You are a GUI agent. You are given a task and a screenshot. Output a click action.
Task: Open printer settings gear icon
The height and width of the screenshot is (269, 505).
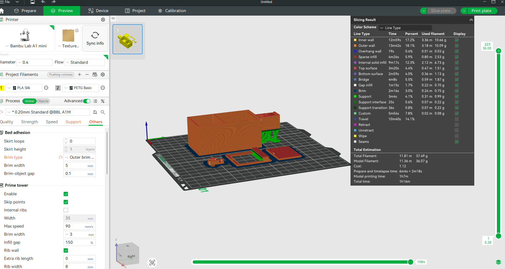tap(103, 20)
